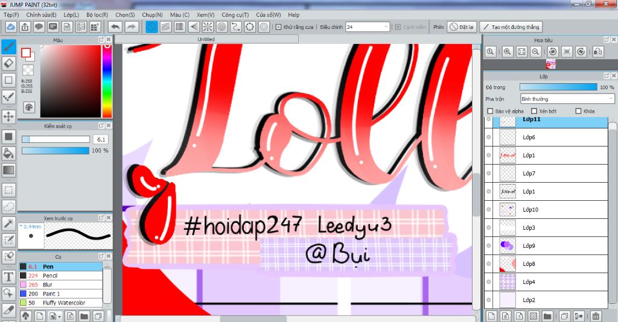Viewport: 618px width, 322px height.
Task: Select the Lasso selection tool
Action: (x=8, y=206)
